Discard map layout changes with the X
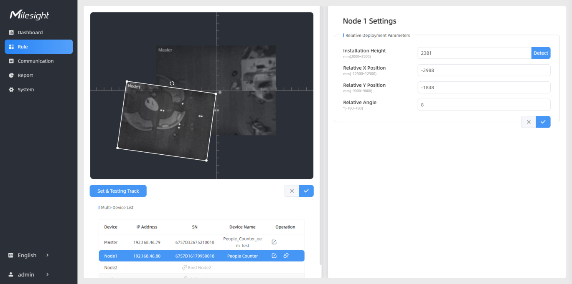 pyautogui.click(x=292, y=191)
